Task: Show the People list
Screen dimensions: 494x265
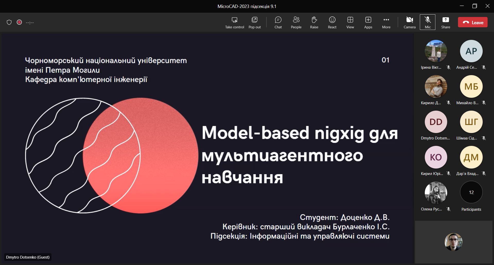Action: point(296,22)
